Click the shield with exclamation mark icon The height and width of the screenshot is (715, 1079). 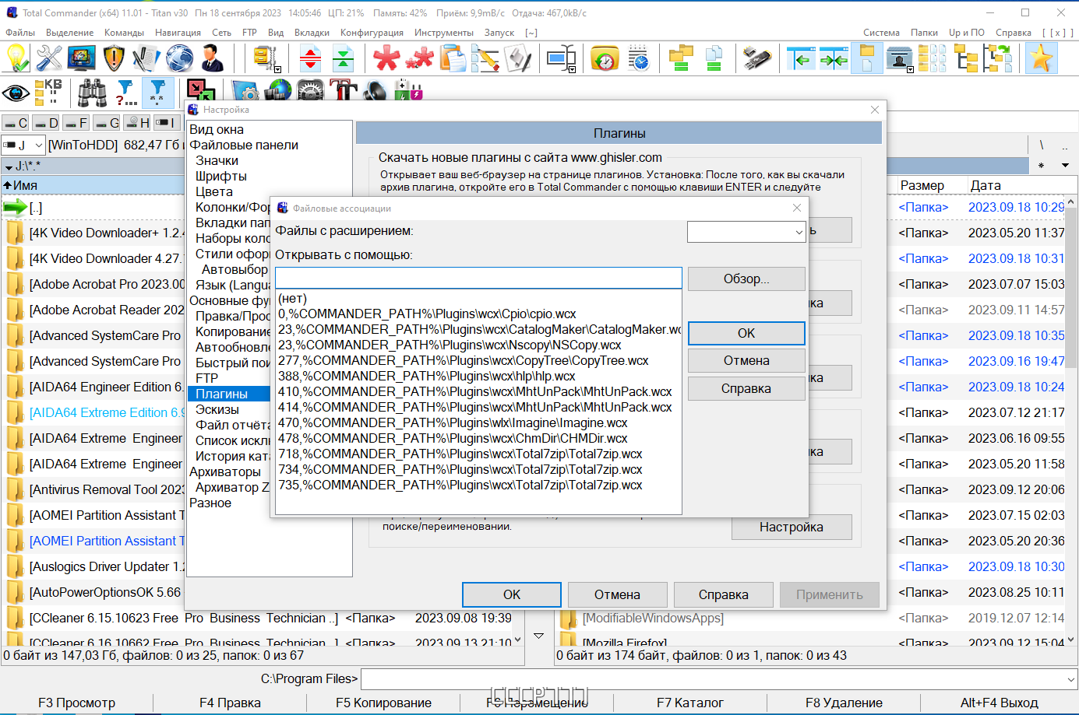coord(114,58)
